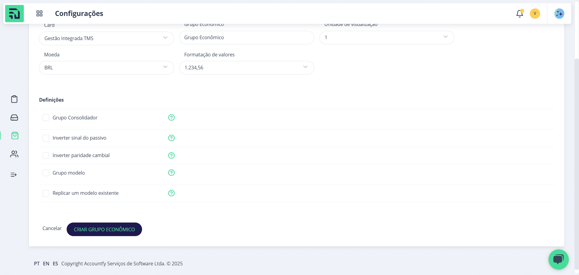
Task: Show help for Inverter paridade cambial
Action: click(171, 155)
